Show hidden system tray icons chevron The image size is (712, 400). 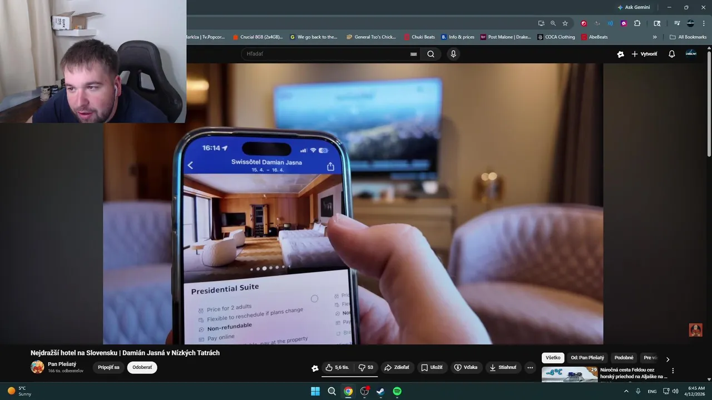[x=626, y=391]
